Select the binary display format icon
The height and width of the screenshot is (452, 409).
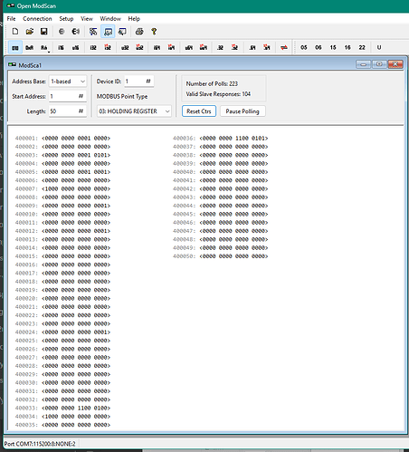pyautogui.click(x=15, y=48)
